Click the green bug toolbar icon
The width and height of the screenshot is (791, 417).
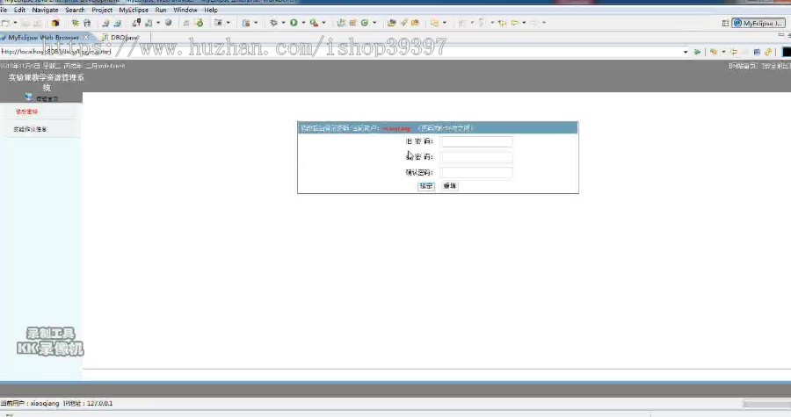(x=76, y=23)
